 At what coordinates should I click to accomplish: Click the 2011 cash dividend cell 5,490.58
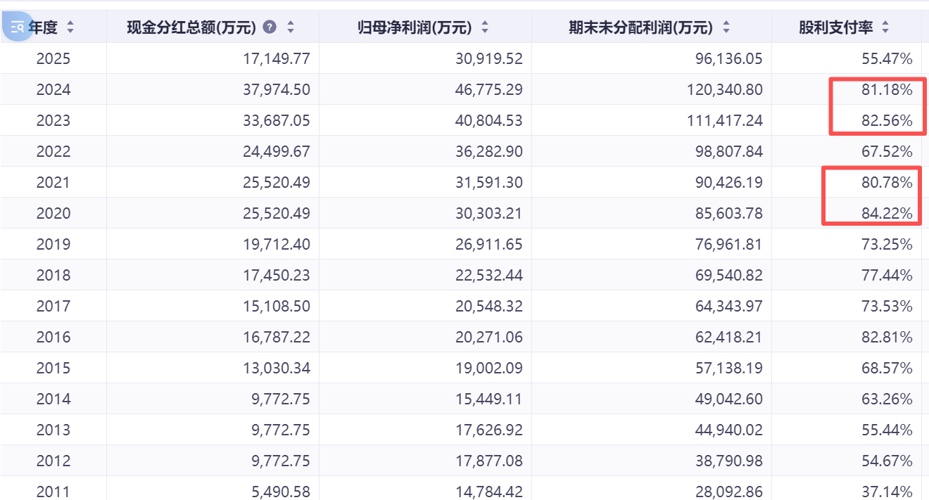tap(280, 492)
